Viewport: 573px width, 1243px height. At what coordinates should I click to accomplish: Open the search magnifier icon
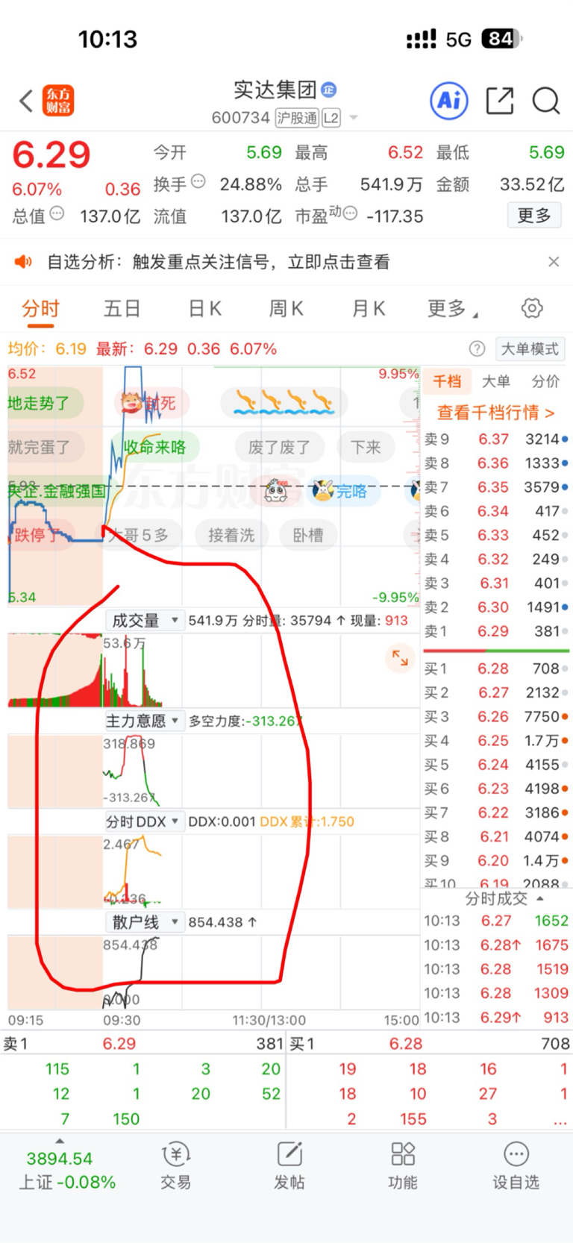[545, 101]
